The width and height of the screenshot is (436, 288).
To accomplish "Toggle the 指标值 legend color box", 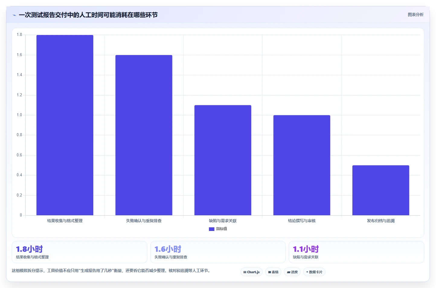I will (x=212, y=229).
